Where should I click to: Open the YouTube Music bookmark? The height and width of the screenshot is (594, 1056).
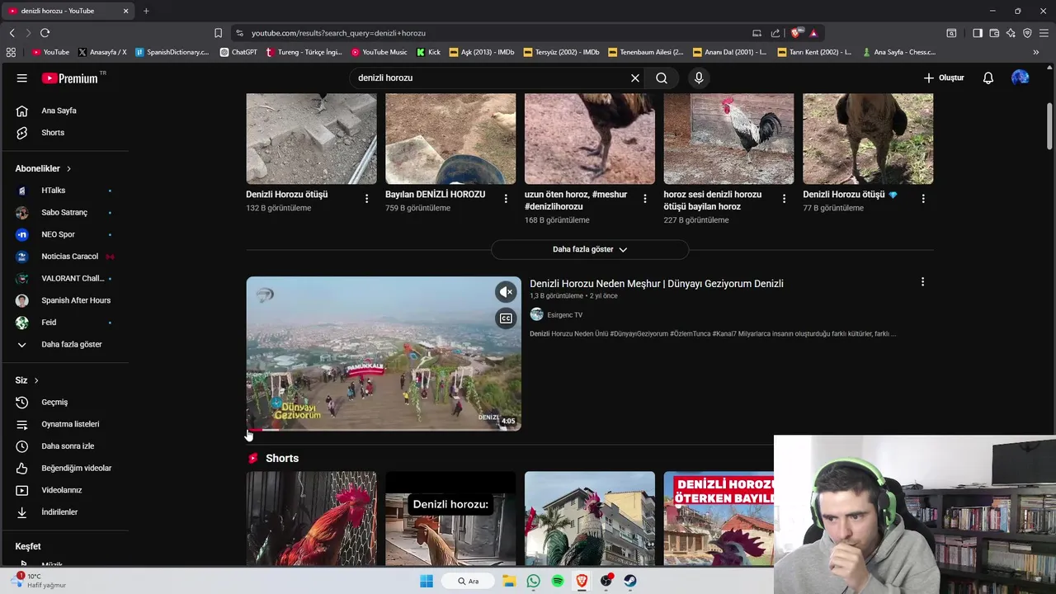tap(379, 52)
